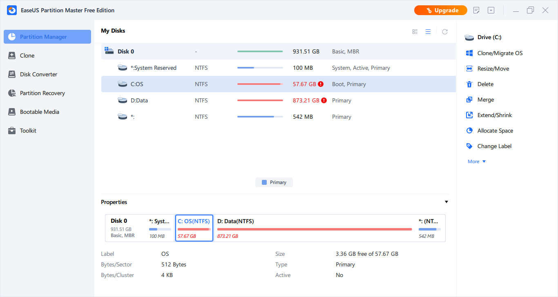This screenshot has height=297, width=558.
Task: Select the Disk 0 row
Action: pos(279,51)
